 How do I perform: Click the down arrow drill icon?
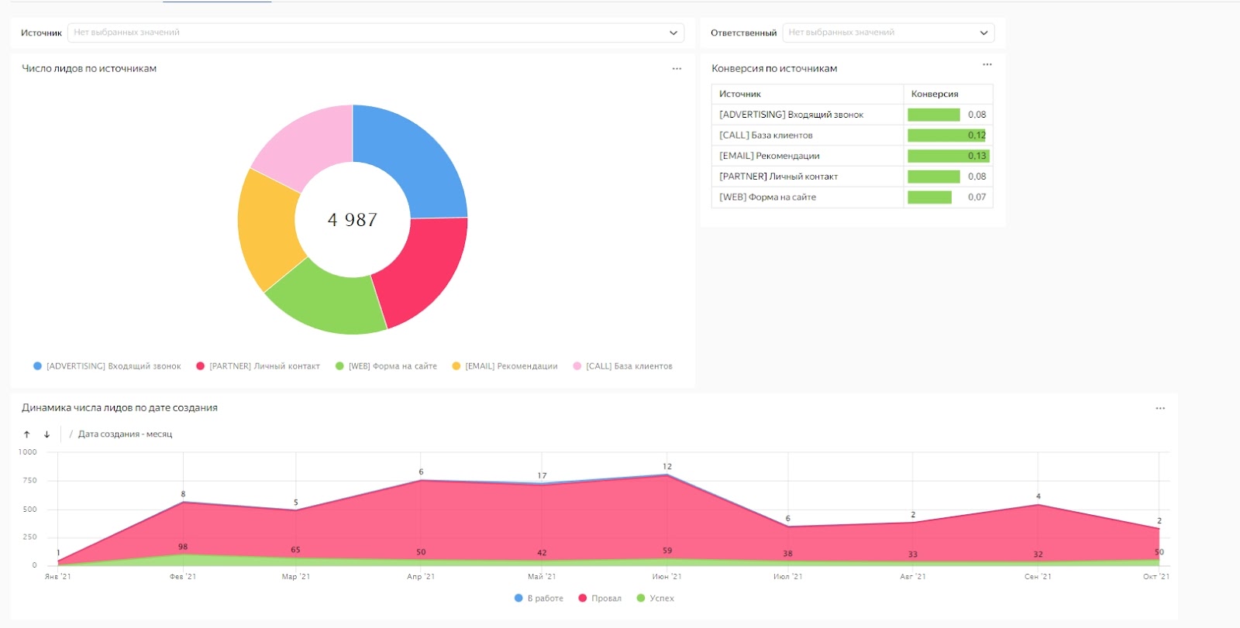point(46,434)
